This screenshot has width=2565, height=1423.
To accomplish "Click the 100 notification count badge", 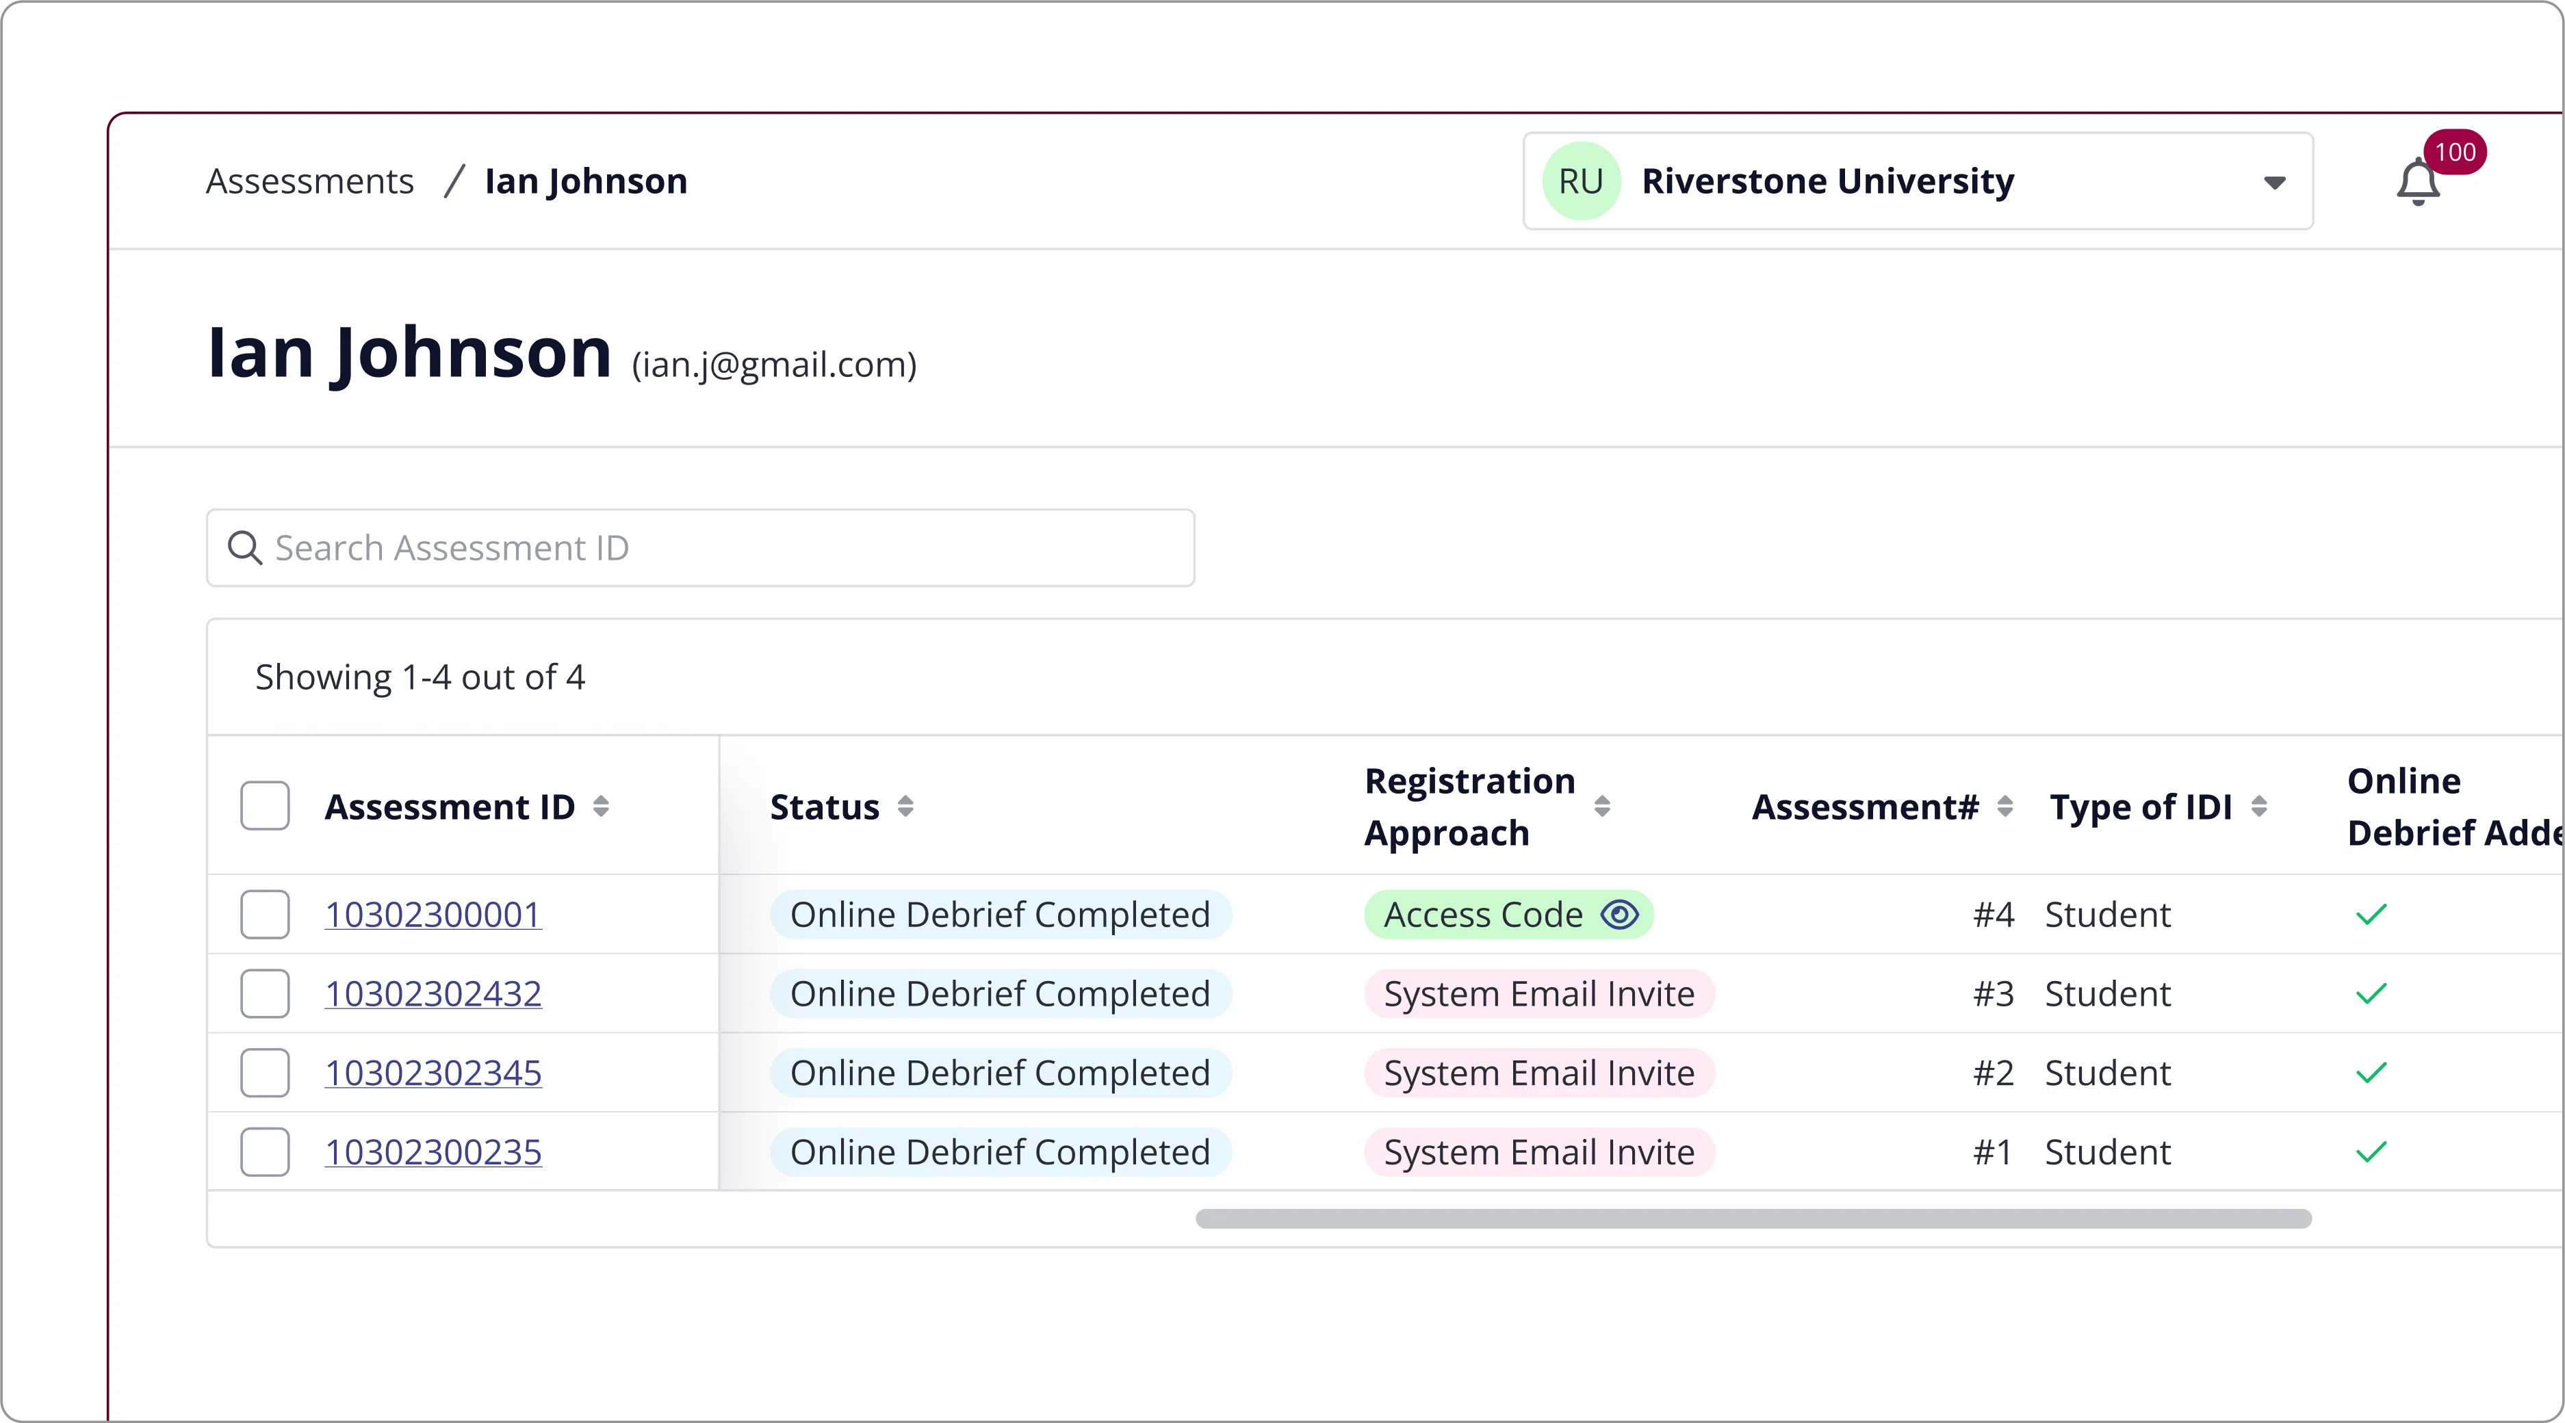I will pyautogui.click(x=2454, y=153).
